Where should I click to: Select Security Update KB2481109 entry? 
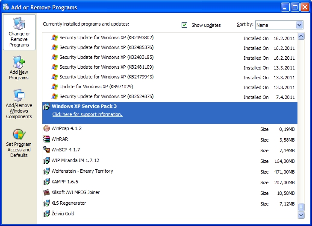pos(170,67)
